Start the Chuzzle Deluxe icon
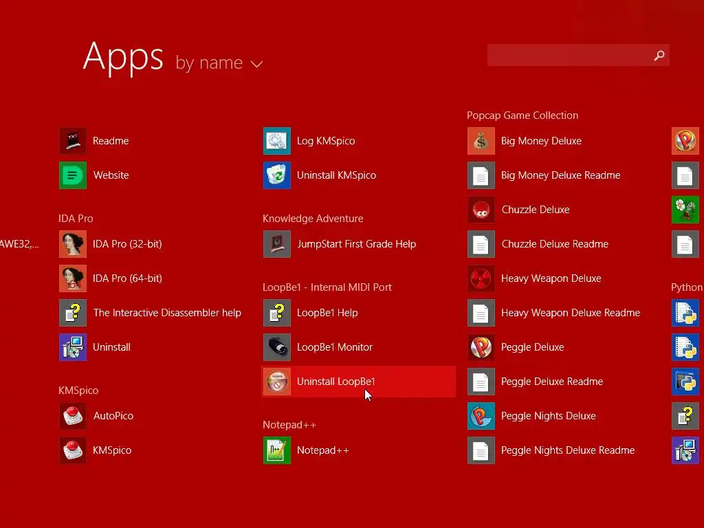This screenshot has width=704, height=528. point(481,210)
